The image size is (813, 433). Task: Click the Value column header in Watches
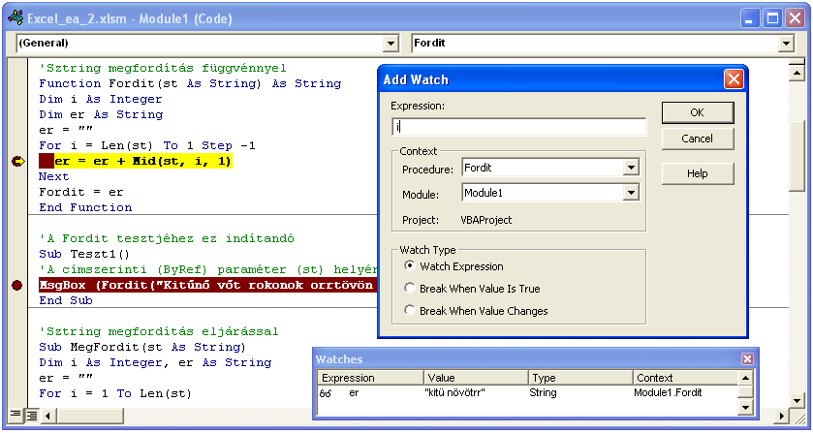tap(476, 378)
